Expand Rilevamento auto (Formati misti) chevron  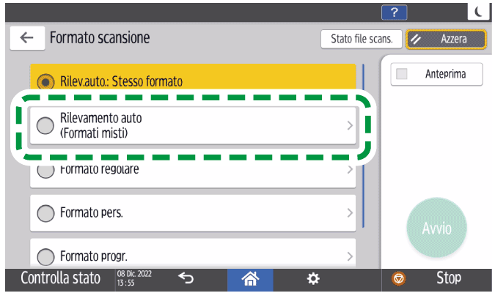[350, 125]
